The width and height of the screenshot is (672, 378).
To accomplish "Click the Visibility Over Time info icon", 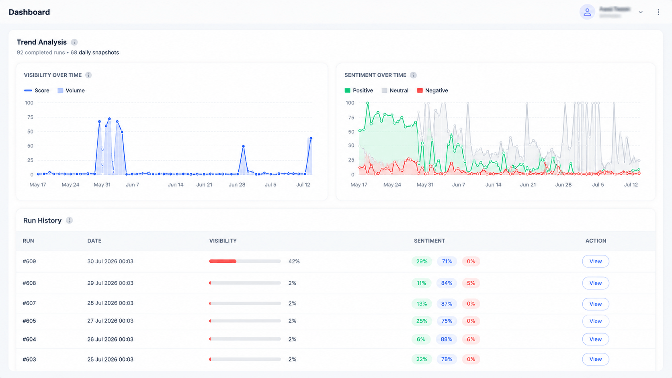I will click(x=88, y=75).
